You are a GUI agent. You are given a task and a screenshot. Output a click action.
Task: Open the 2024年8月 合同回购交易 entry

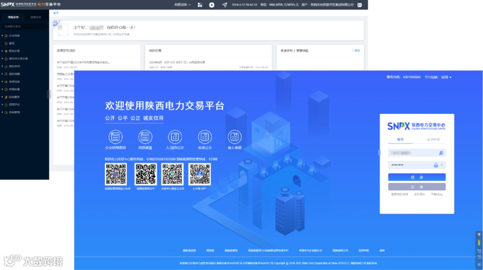tap(177, 63)
